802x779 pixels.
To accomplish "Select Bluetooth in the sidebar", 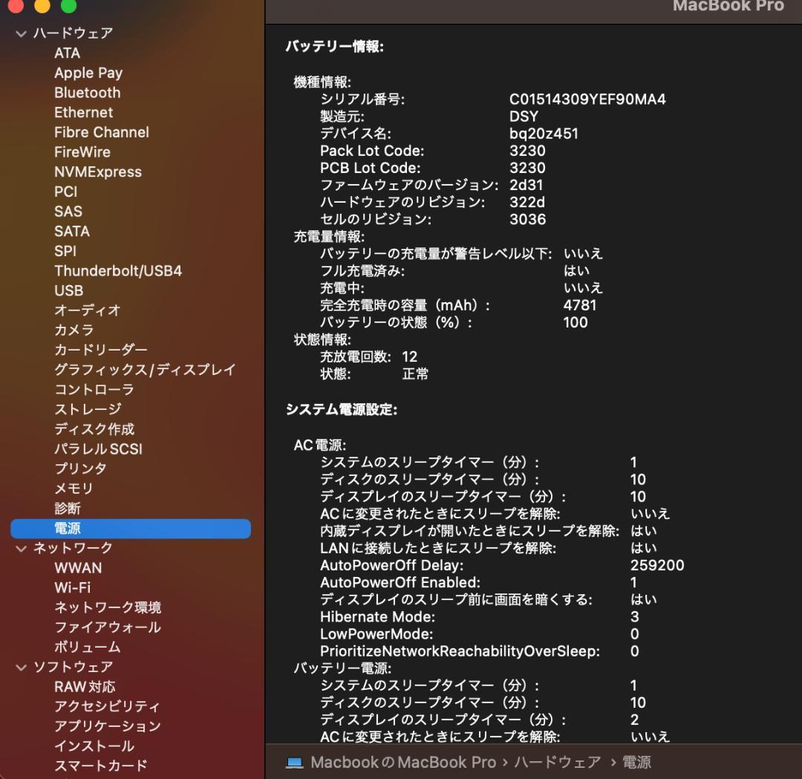I will [87, 92].
